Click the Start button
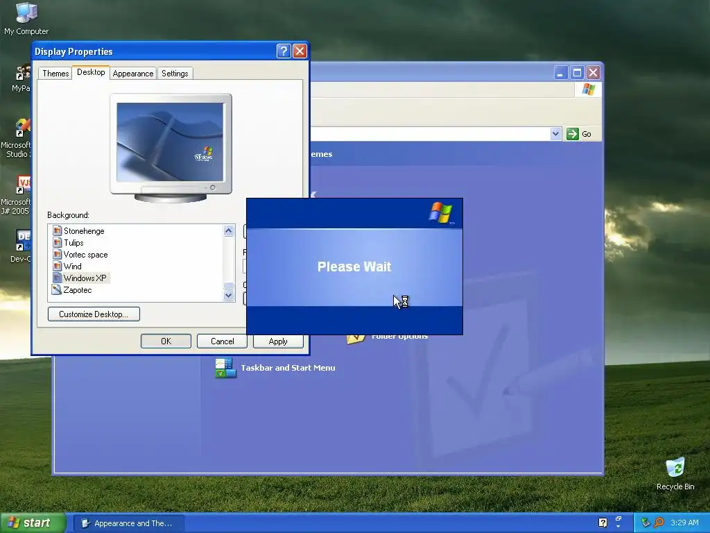Viewport: 710px width, 533px height. click(x=33, y=523)
